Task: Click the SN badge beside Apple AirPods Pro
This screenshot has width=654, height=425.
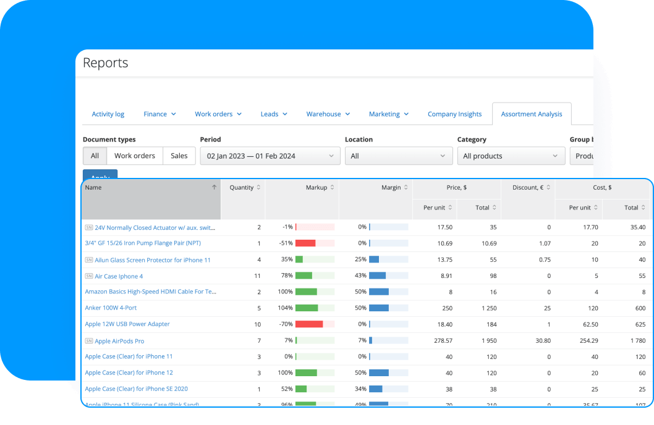Action: (x=89, y=340)
